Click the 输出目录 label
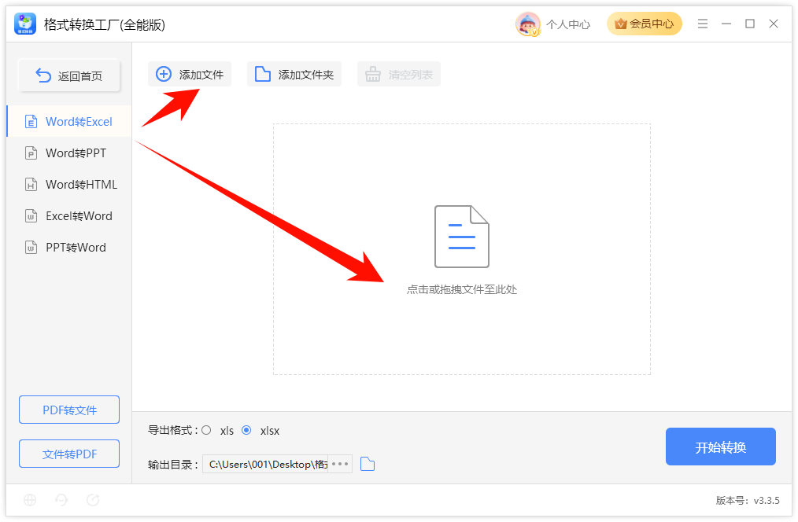This screenshot has width=798, height=522. [x=173, y=465]
